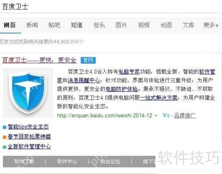
Task: Expand the 更多» menu
Action: [211, 25]
